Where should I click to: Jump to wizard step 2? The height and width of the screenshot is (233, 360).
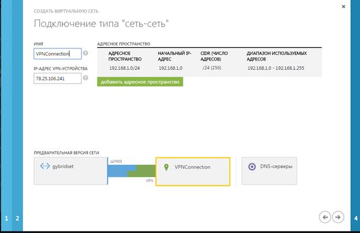[x=17, y=219]
